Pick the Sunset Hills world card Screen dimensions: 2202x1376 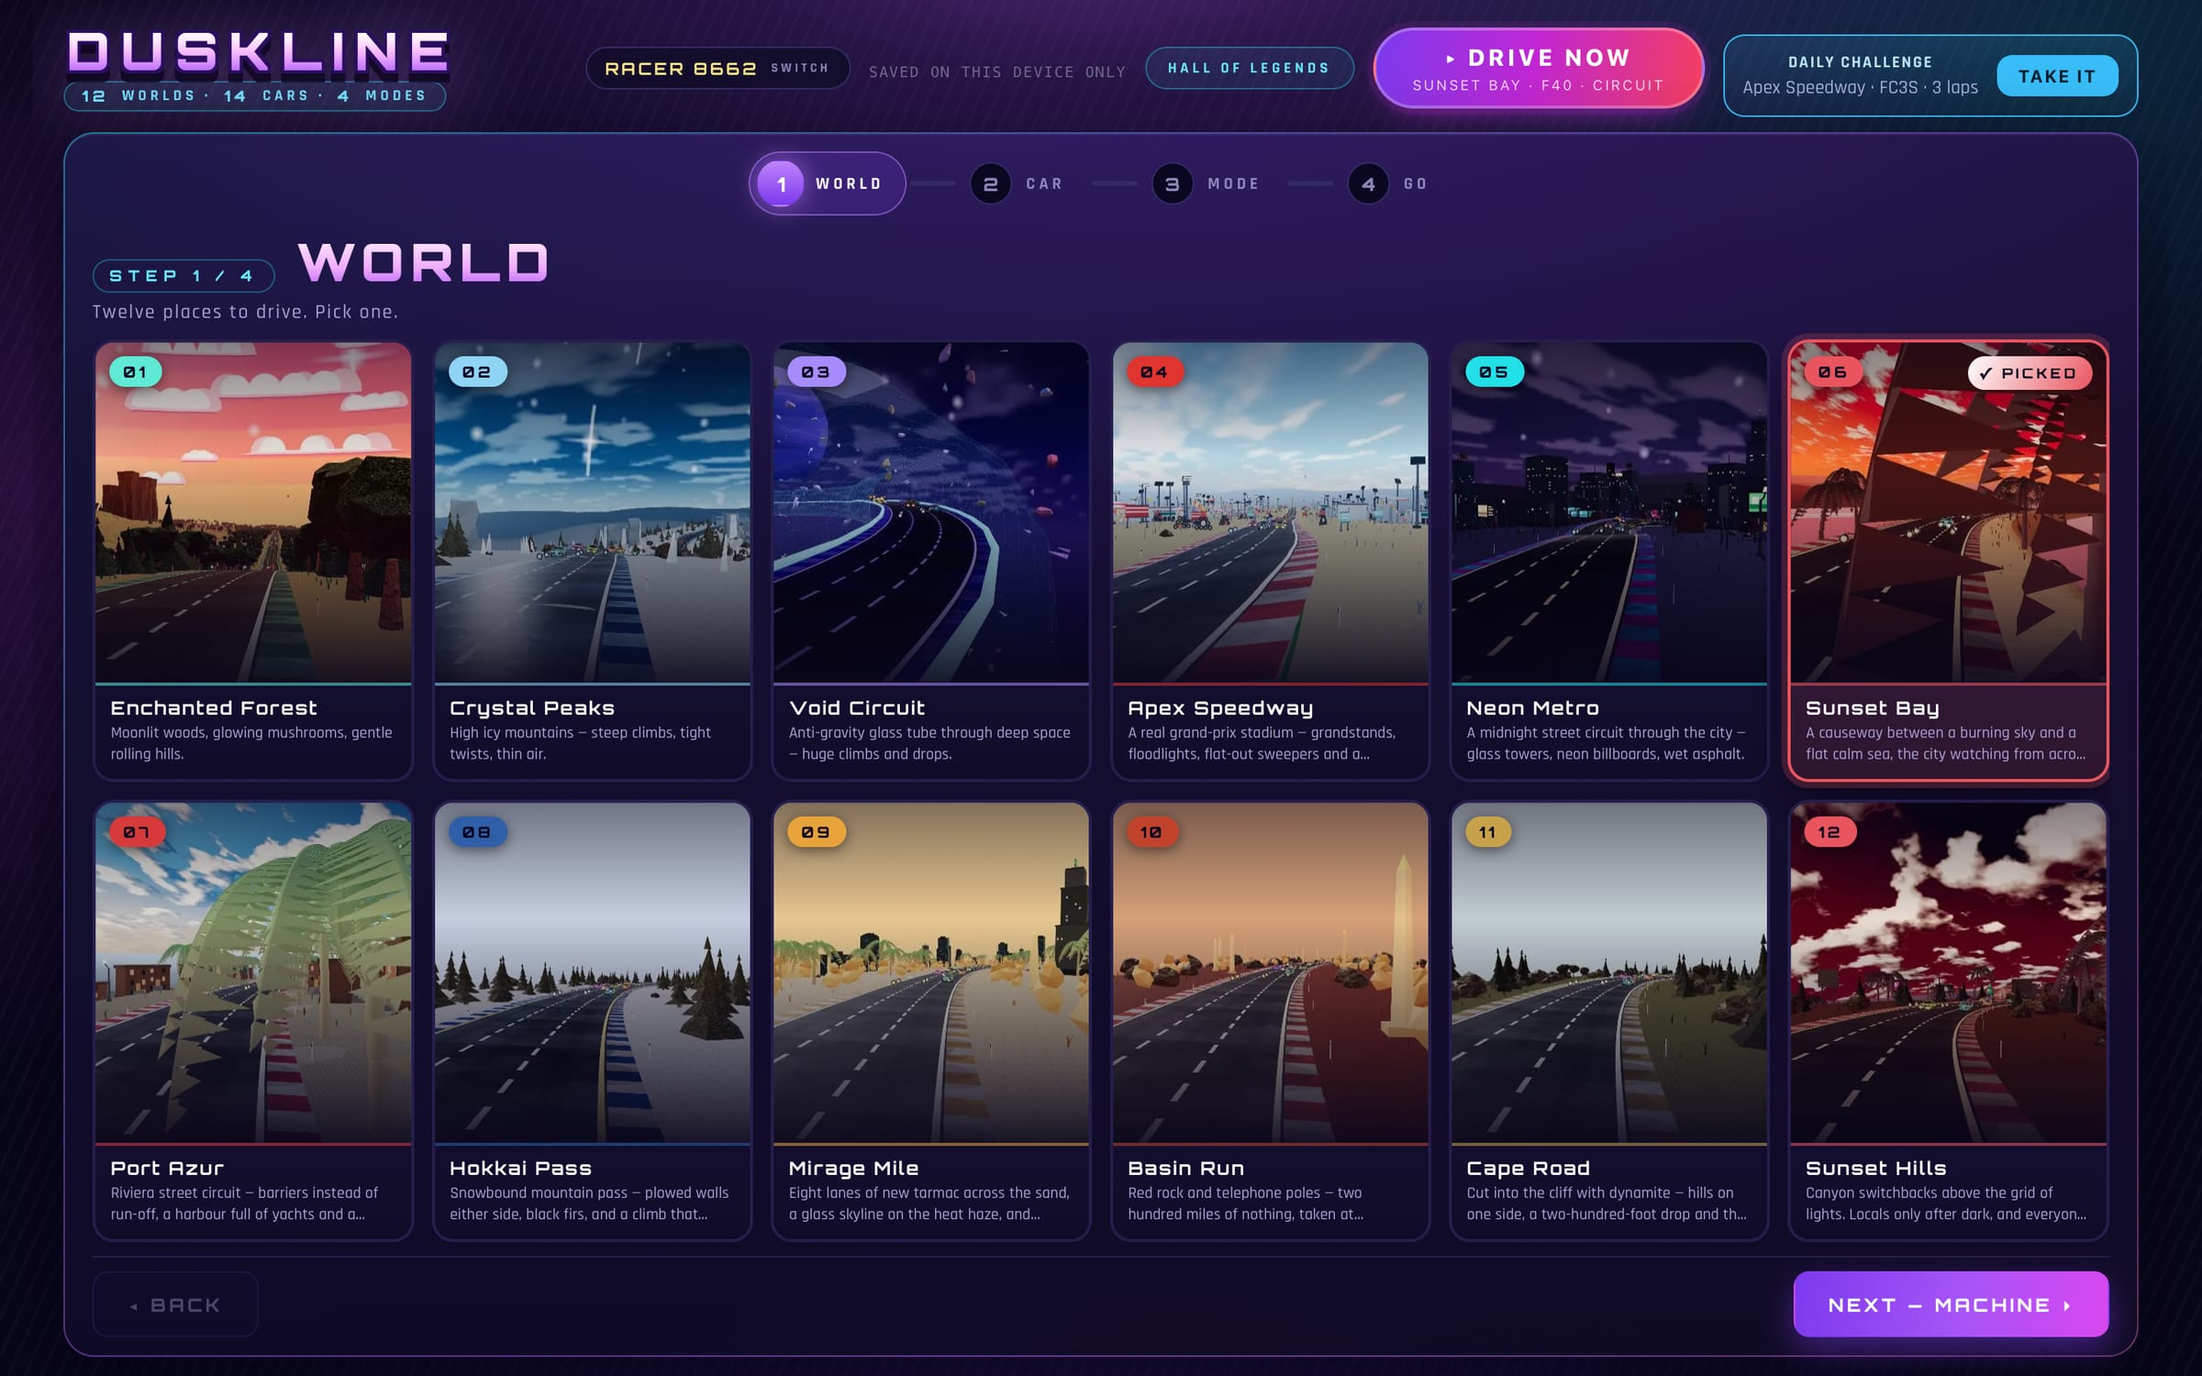click(x=1948, y=1021)
